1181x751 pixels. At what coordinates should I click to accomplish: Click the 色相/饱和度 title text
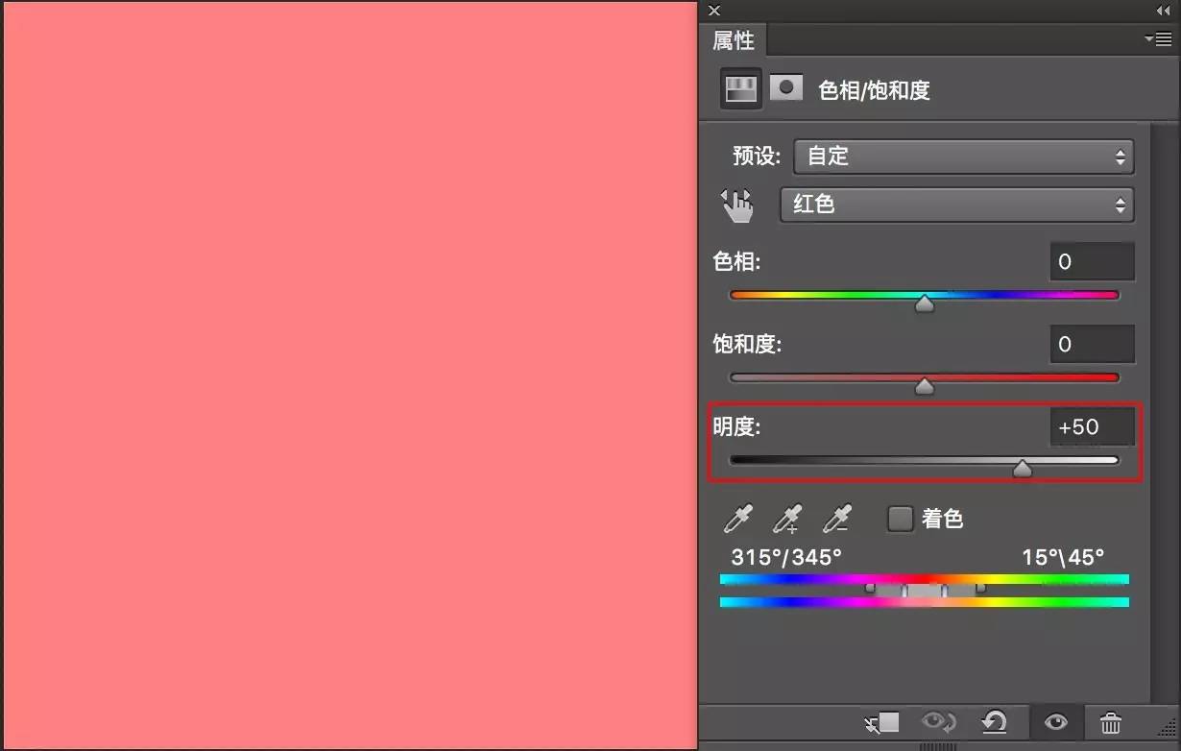tap(874, 90)
